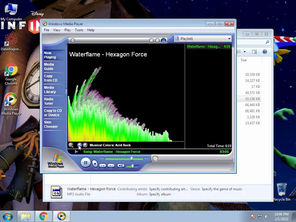The width and height of the screenshot is (296, 222).
Task: Click the play arrow beside the song title
Action: [x=76, y=151]
